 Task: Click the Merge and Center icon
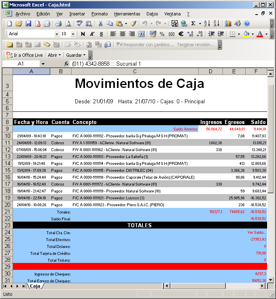[x=141, y=34]
